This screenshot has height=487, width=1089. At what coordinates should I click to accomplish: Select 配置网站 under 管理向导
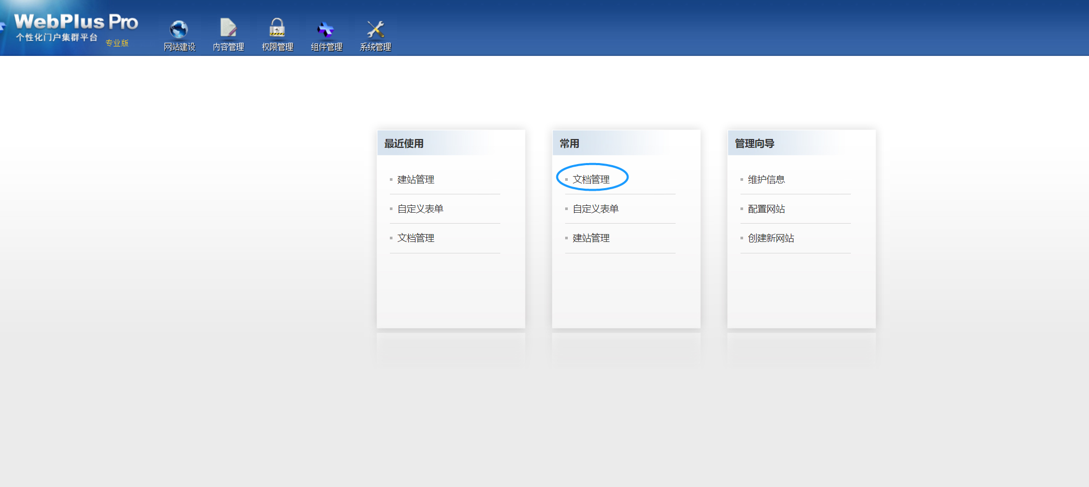click(x=766, y=209)
